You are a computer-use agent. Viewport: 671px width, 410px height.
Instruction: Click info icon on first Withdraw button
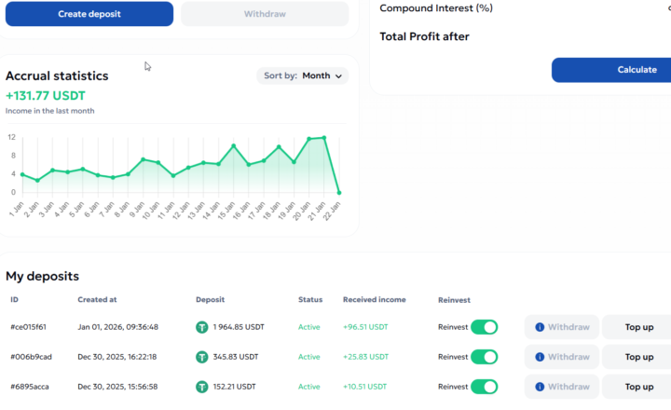click(539, 327)
